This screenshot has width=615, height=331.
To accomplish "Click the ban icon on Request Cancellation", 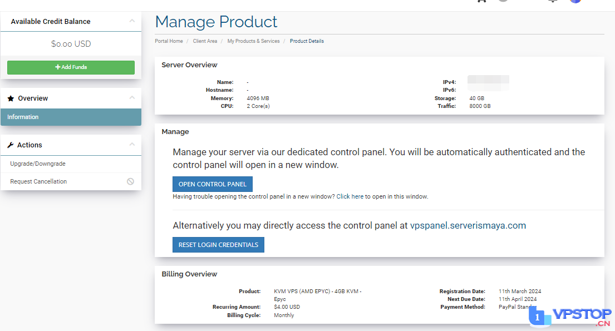I will coord(130,181).
